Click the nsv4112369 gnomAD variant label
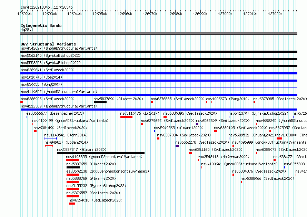Viewport: 307px width, 217px height. 59,106
